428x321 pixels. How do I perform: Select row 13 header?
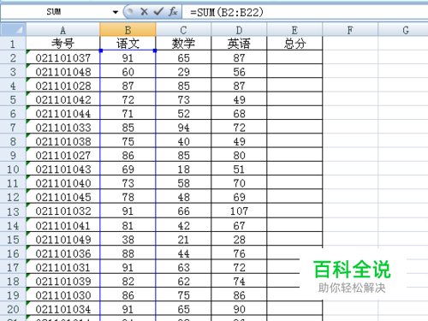(x=13, y=211)
